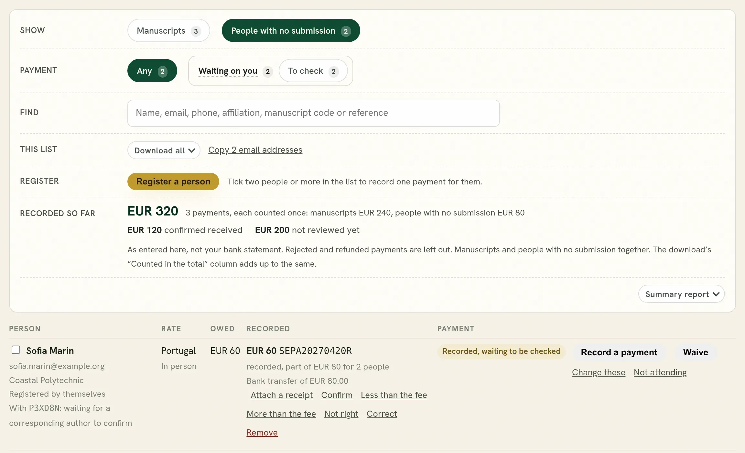Image resolution: width=745 pixels, height=453 pixels.
Task: Remove the recorded payment
Action: point(262,433)
